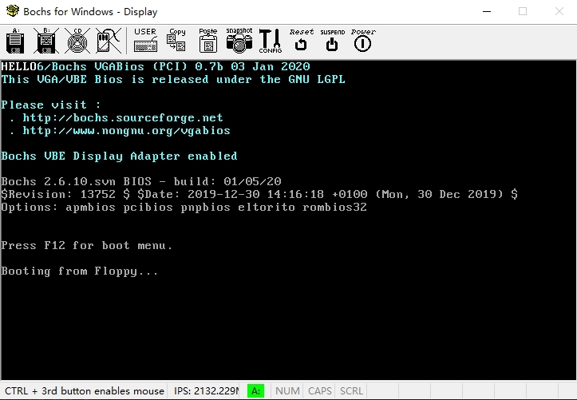Toggle the floppy A: drive icon
The width and height of the screenshot is (577, 400).
[15, 41]
